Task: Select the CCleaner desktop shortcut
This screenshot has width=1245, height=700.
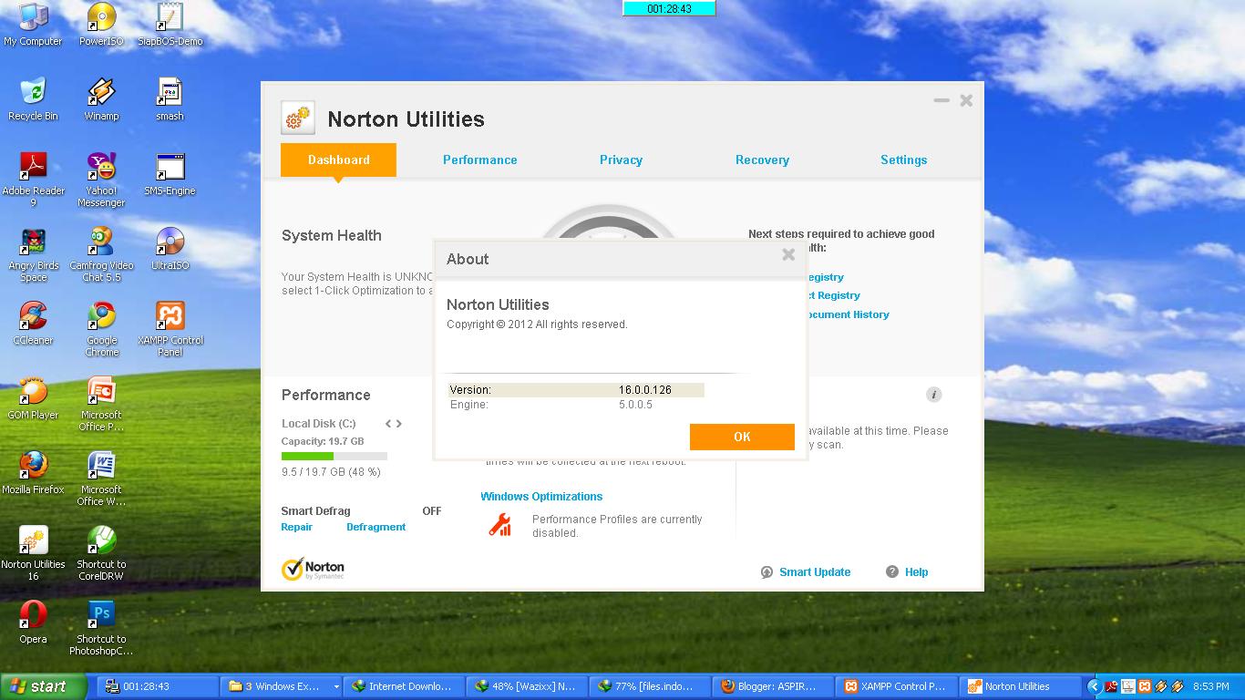Action: pos(33,324)
